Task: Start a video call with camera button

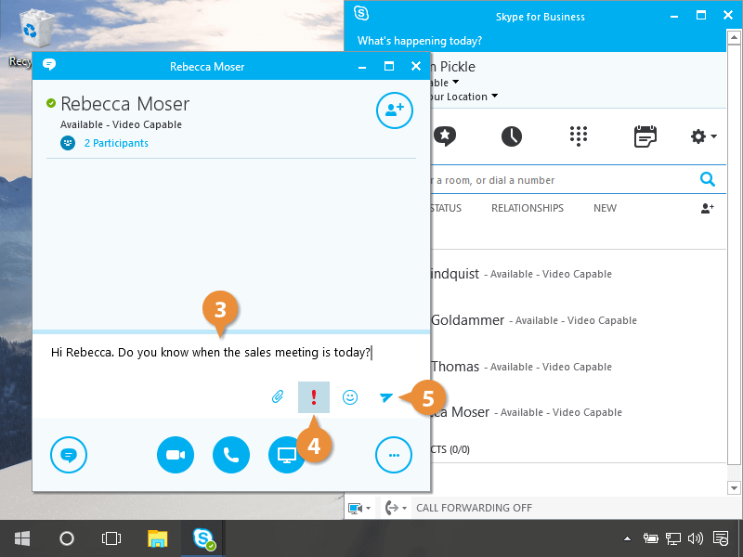Action: click(x=176, y=455)
